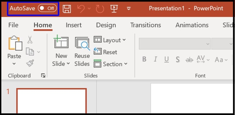Open the Undo history dropdown arrow
The width and height of the screenshot is (235, 115).
[89, 9]
